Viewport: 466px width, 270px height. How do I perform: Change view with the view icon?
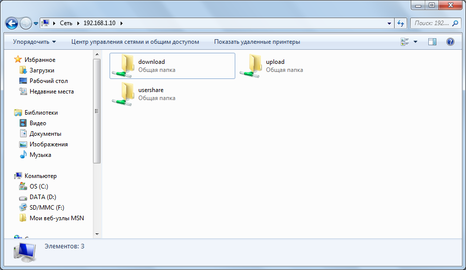coord(405,42)
